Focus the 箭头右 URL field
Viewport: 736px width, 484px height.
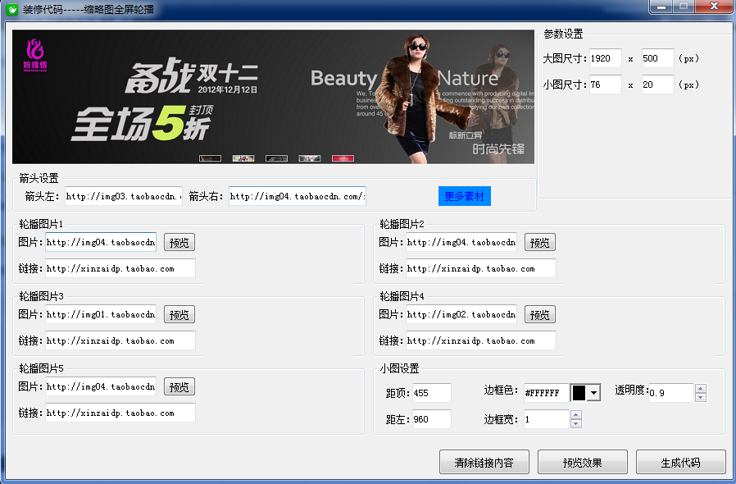pyautogui.click(x=298, y=196)
